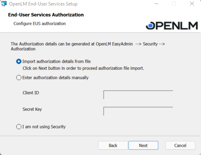This screenshot has height=155, width=201.
Task: Close the OpenLM setup window
Action: click(192, 4)
